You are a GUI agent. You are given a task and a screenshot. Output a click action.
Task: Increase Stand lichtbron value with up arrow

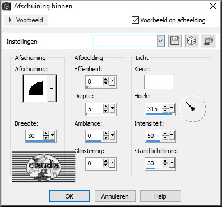coord(165,161)
